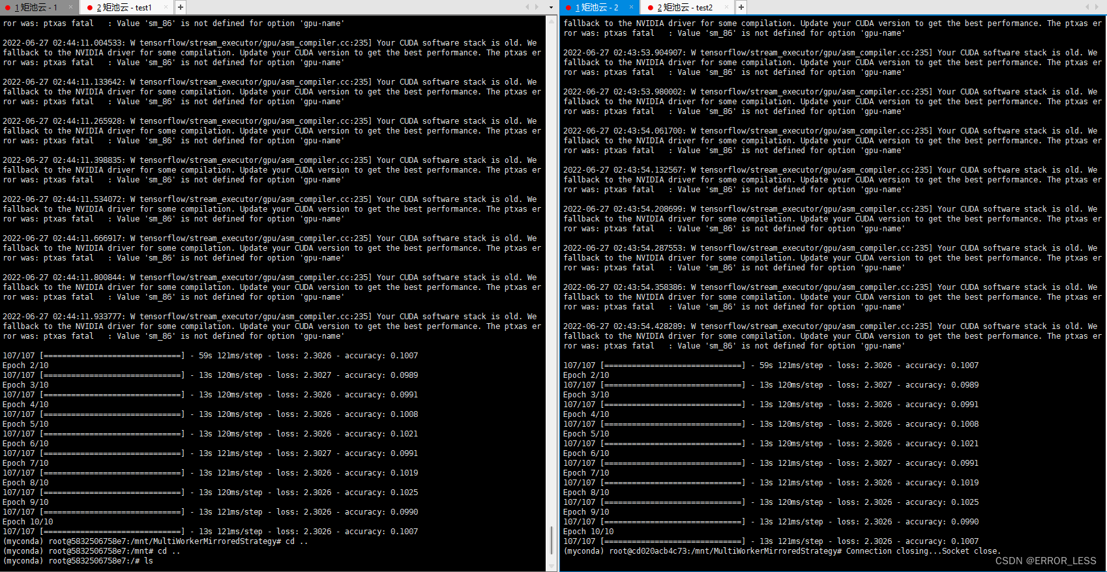This screenshot has width=1107, height=572.
Task: Click left tab-scroll arrow in left pane
Action: click(527, 7)
